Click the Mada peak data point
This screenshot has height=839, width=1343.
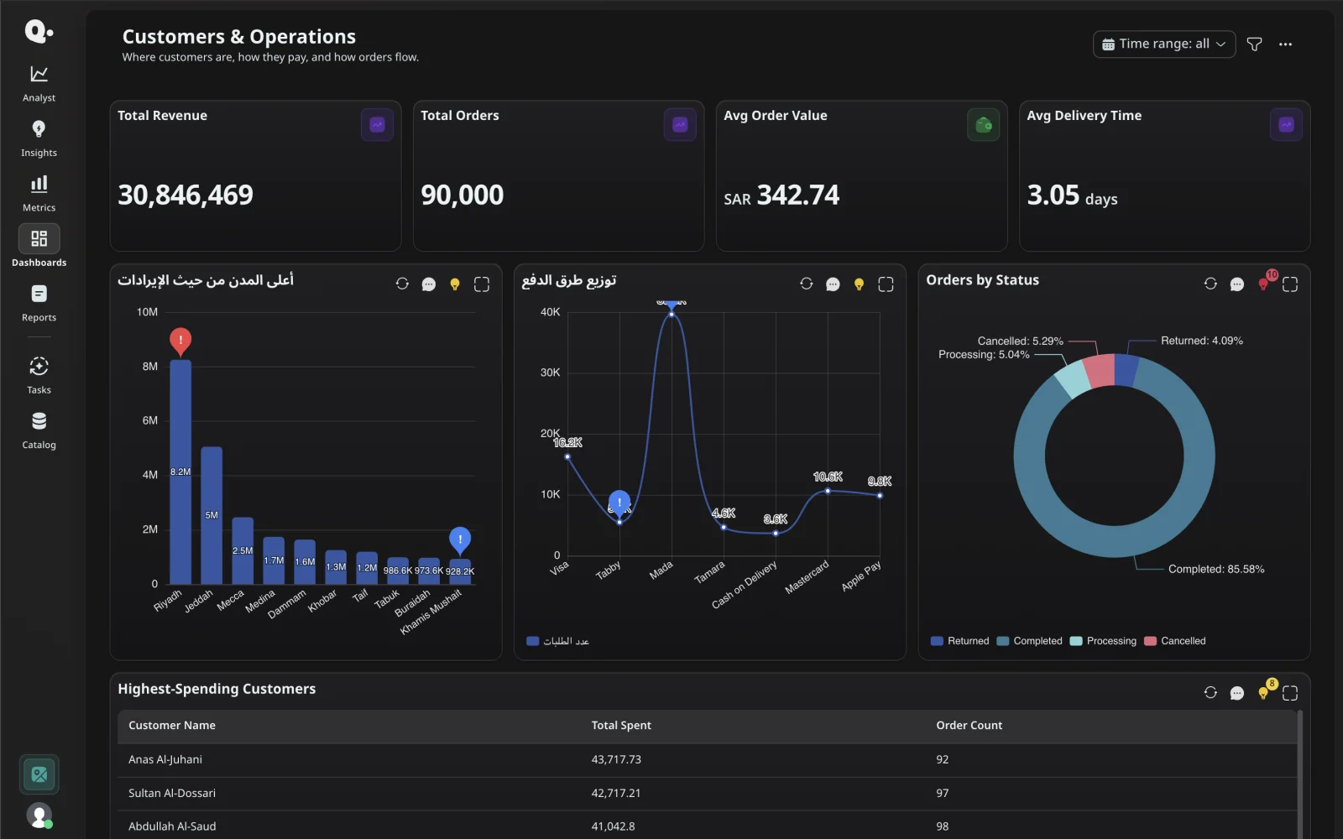click(x=671, y=314)
